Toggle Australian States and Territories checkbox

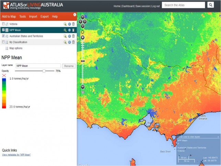coord(3,36)
